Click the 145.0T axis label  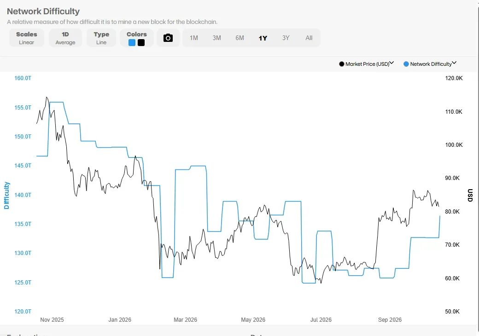[x=23, y=165]
